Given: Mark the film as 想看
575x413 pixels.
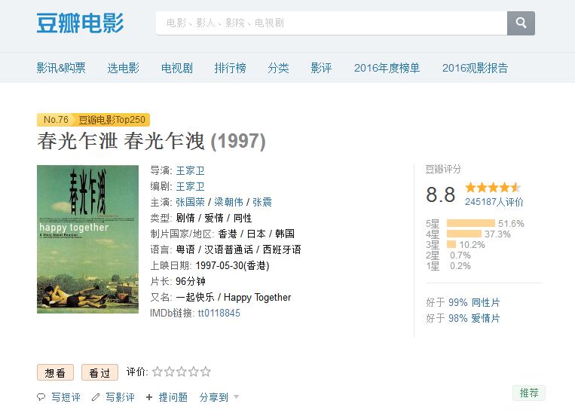Looking at the screenshot, I should click(x=55, y=372).
